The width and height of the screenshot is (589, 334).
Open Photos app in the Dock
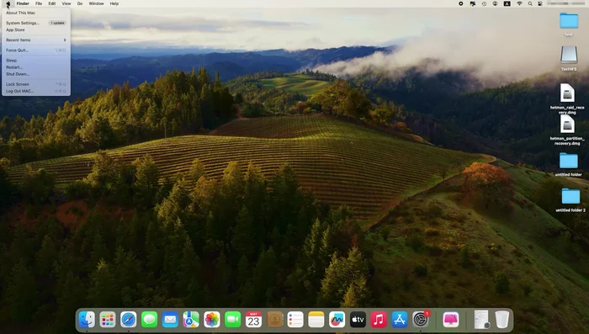[x=212, y=320]
